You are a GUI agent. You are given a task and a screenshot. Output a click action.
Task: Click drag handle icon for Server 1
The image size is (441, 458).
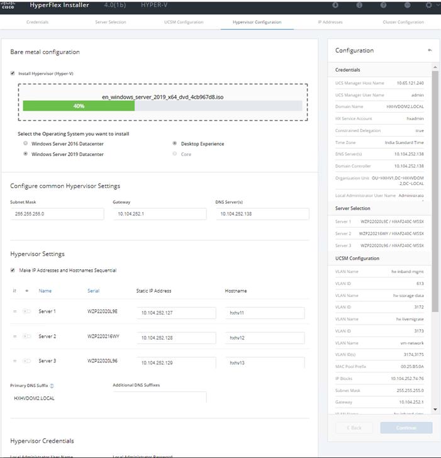tap(14, 311)
